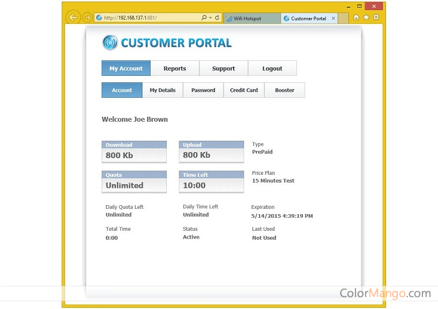Click the Logout button
Screen dimensions: 438x309
point(272,69)
